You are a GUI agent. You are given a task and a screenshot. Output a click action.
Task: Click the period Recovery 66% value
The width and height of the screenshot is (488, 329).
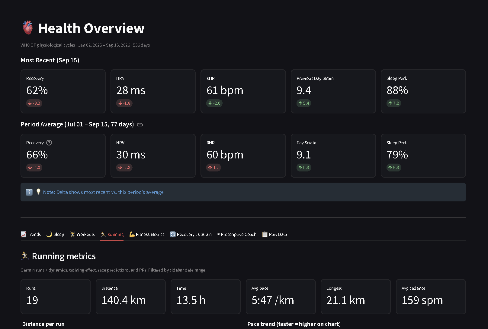[x=37, y=155]
